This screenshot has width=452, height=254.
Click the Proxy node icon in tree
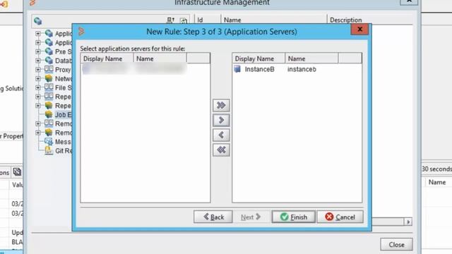point(49,69)
